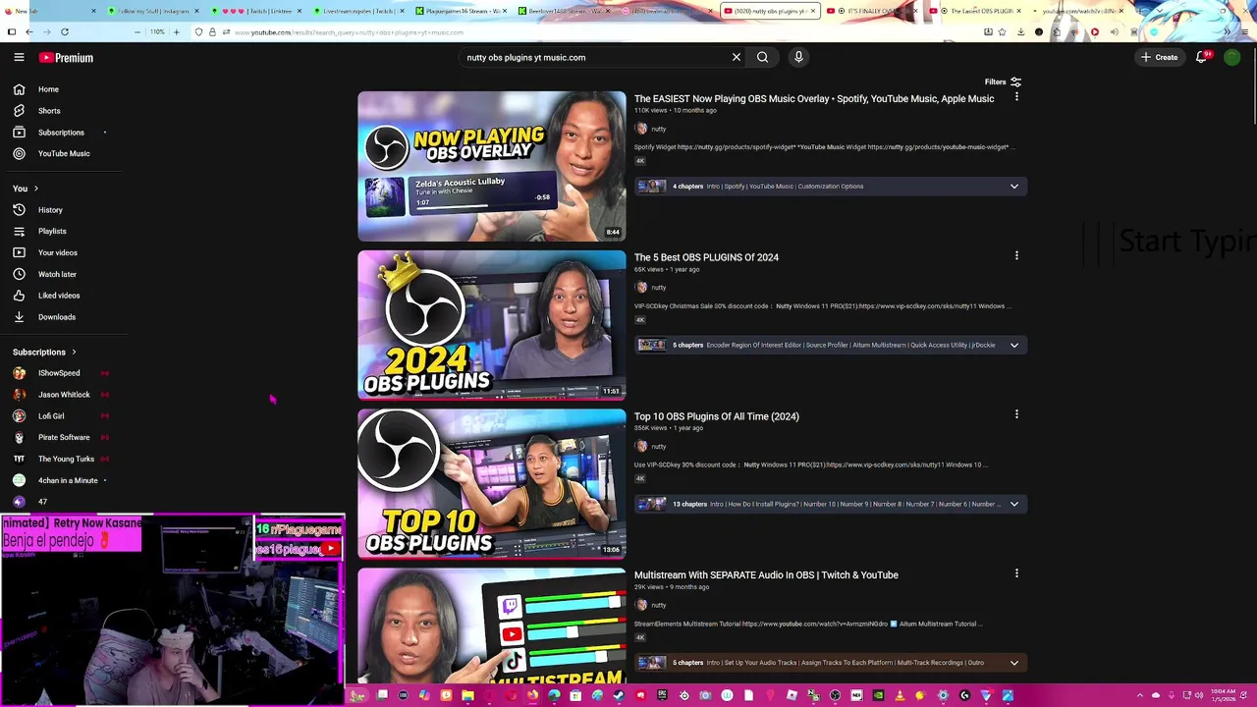Expand the 13 chapters dropdown arrow
The height and width of the screenshot is (707, 1257).
click(x=1014, y=505)
